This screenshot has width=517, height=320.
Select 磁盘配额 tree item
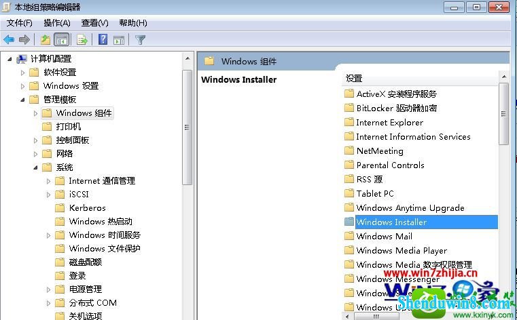(86, 262)
